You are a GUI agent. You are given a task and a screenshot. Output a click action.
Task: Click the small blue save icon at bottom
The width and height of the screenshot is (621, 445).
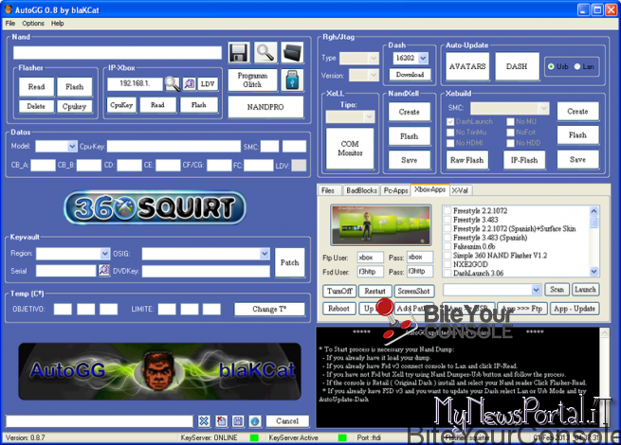coord(238,421)
